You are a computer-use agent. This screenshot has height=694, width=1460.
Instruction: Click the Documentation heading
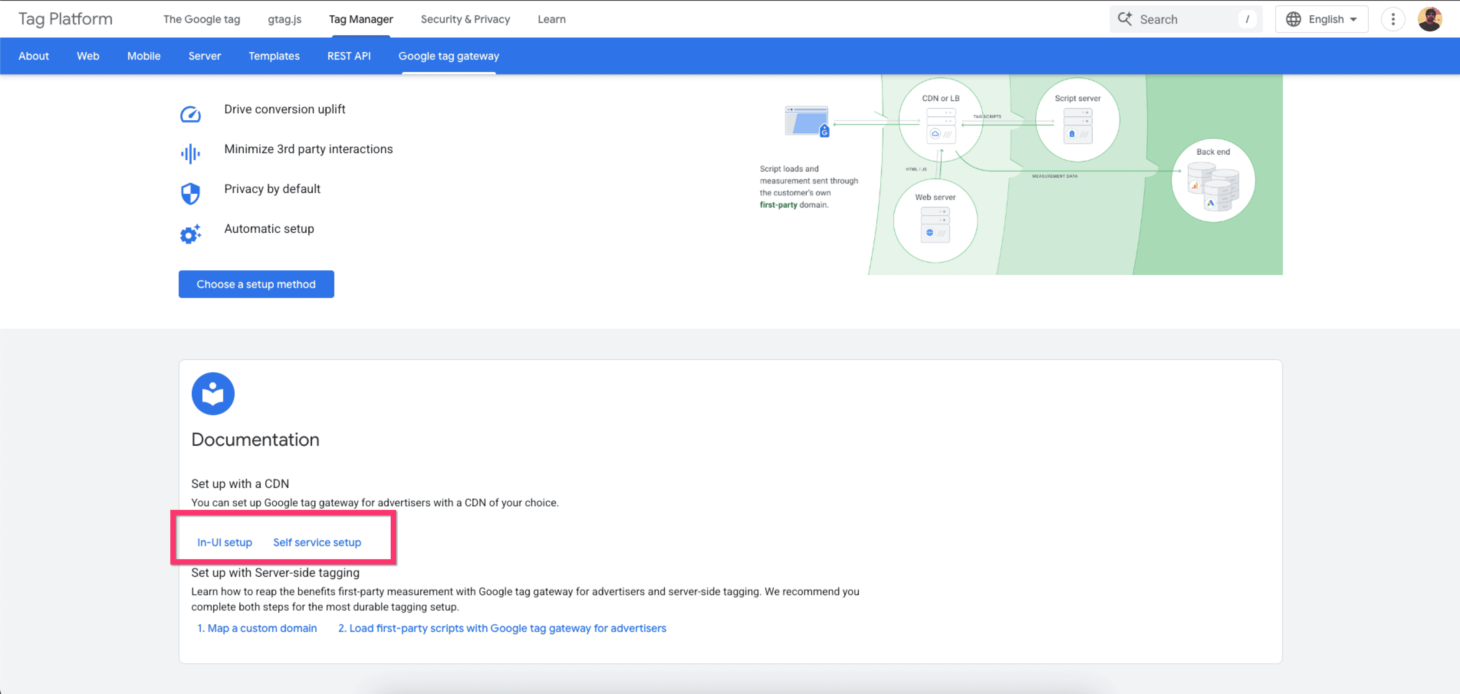click(x=255, y=440)
